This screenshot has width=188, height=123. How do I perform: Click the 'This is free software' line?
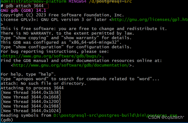[84, 29]
